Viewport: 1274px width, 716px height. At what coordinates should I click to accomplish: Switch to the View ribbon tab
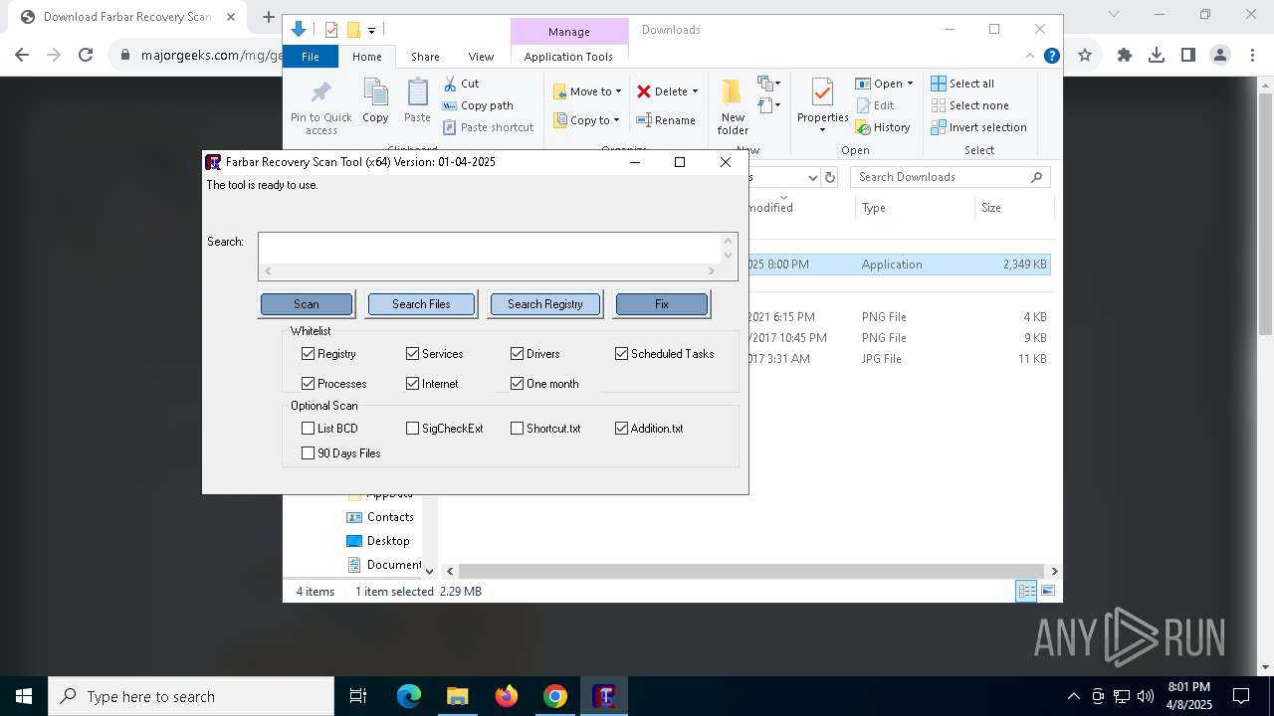point(481,57)
